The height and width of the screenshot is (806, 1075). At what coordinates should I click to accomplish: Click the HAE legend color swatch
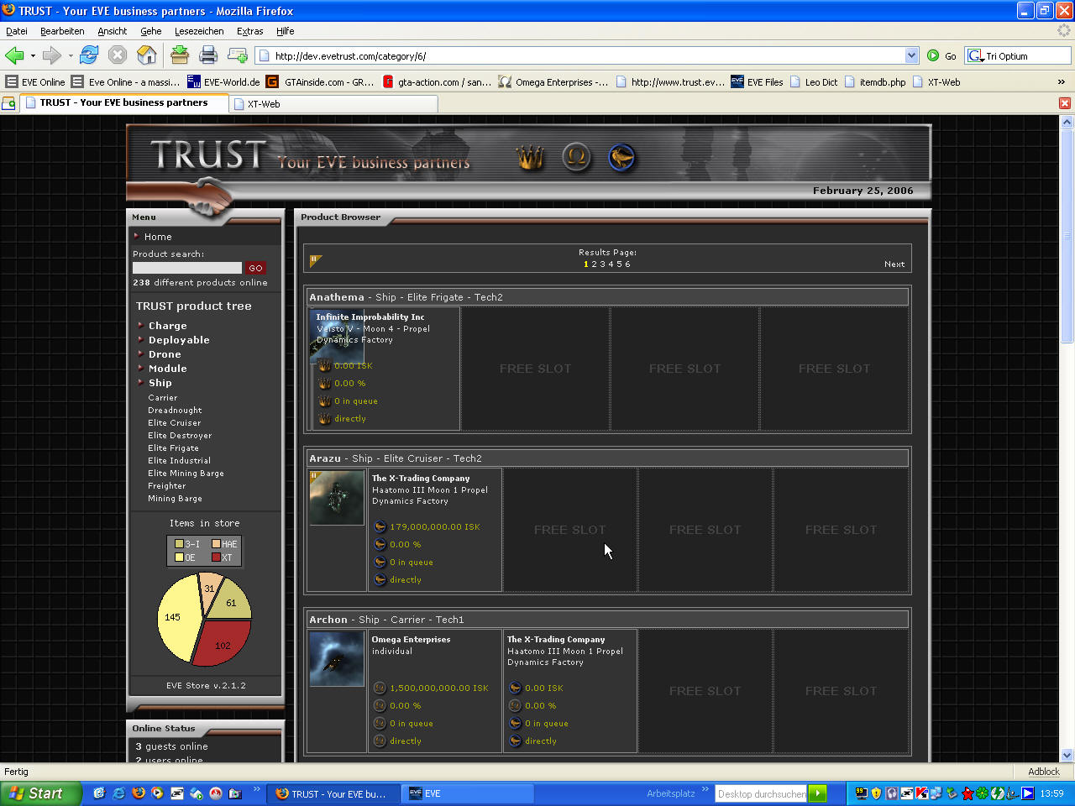[216, 544]
